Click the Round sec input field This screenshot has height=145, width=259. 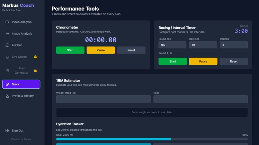click(x=173, y=45)
